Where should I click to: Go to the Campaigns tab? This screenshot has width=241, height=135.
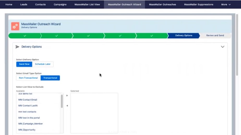tap(60, 4)
